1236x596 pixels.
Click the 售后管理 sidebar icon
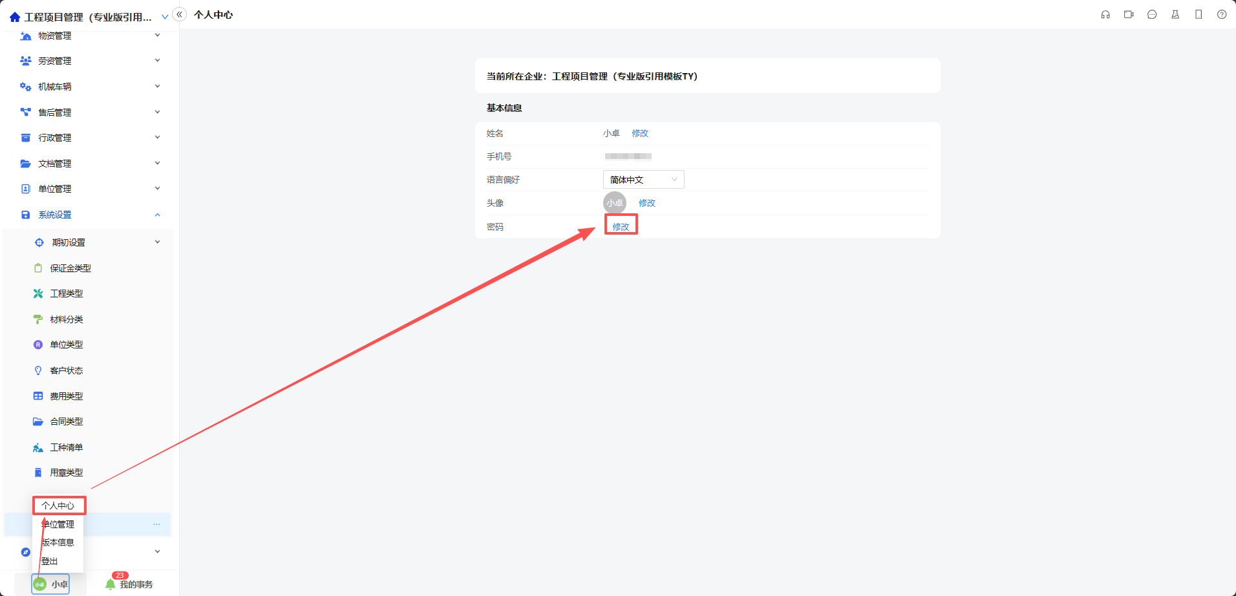[26, 112]
